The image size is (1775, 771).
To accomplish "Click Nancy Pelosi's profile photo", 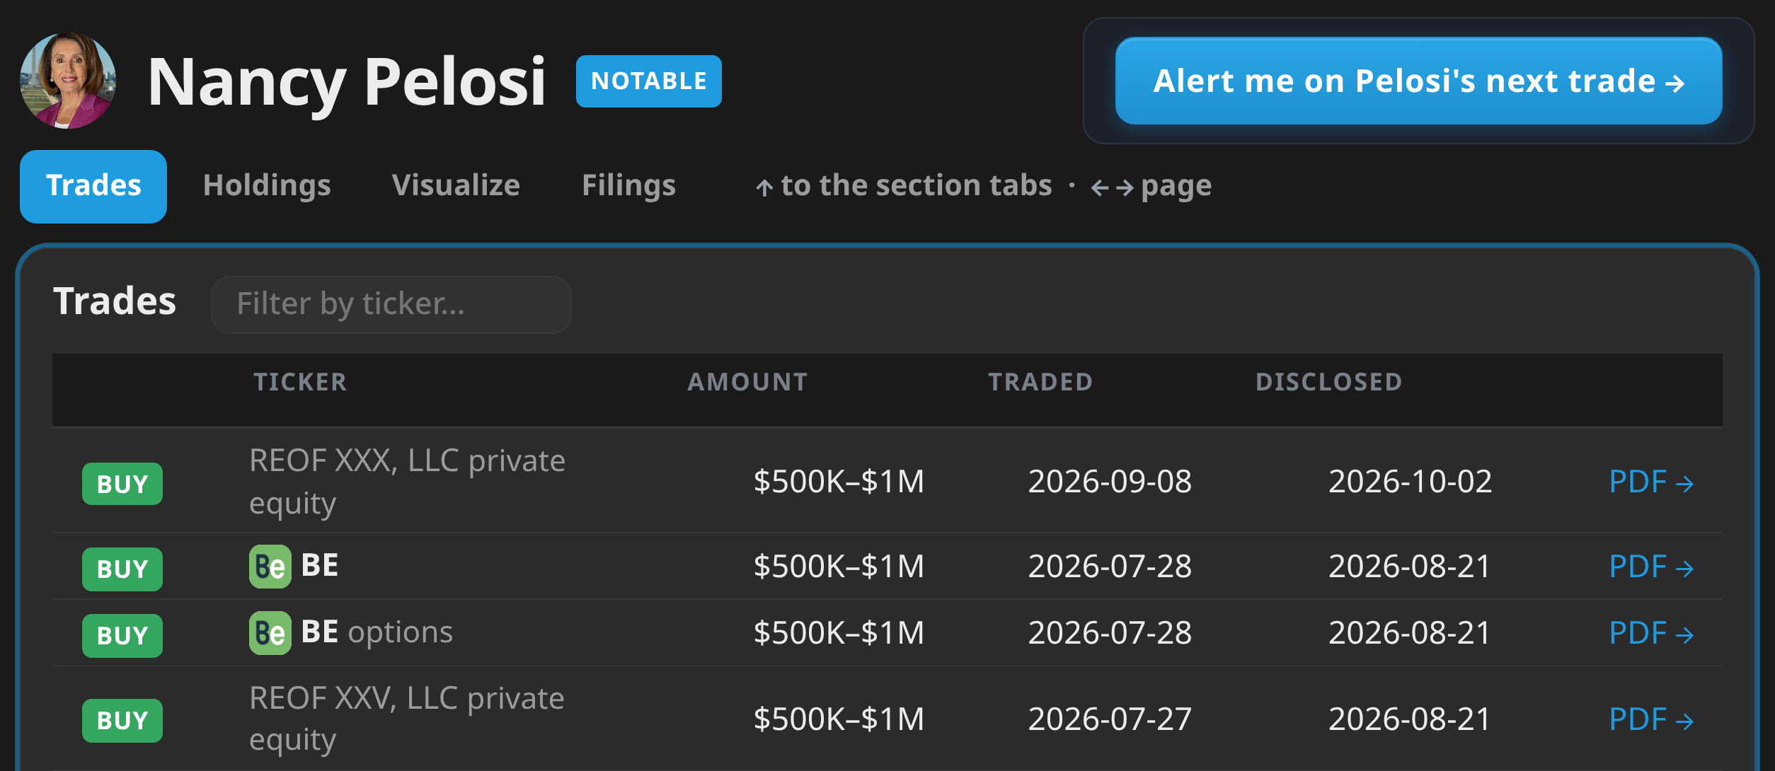I will 68,81.
